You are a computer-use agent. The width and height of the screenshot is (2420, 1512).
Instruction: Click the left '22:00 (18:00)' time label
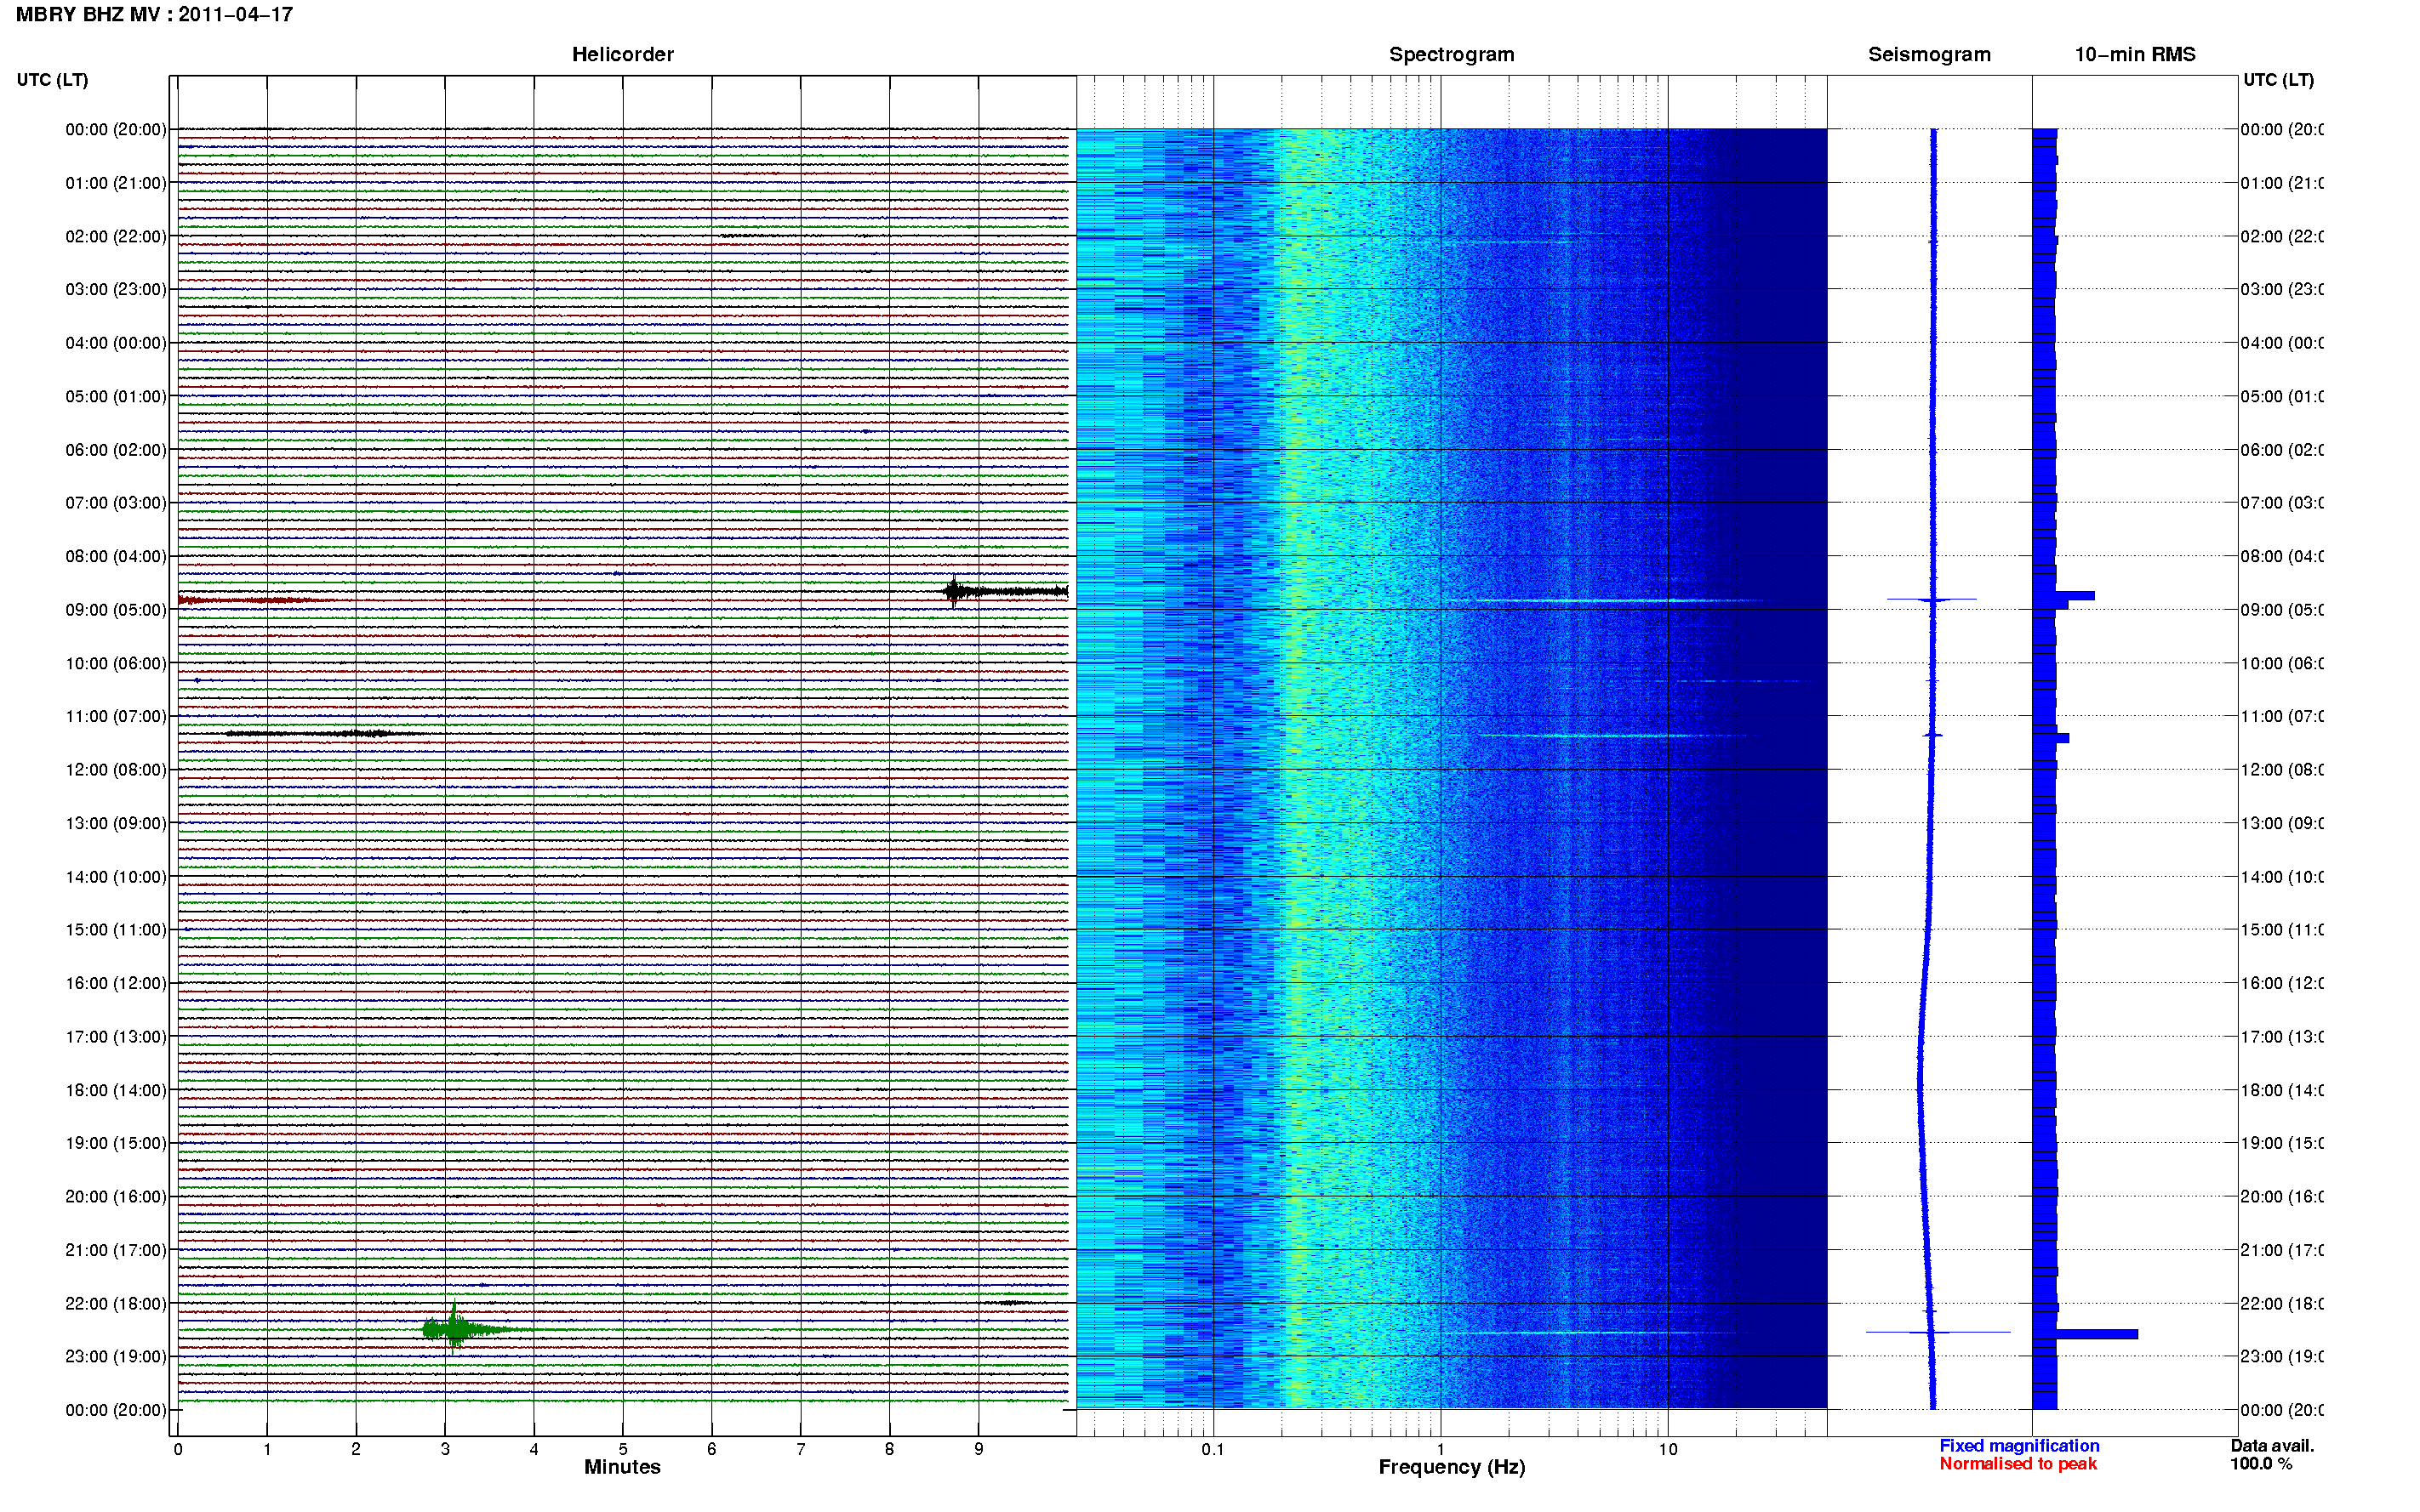pyautogui.click(x=116, y=1304)
